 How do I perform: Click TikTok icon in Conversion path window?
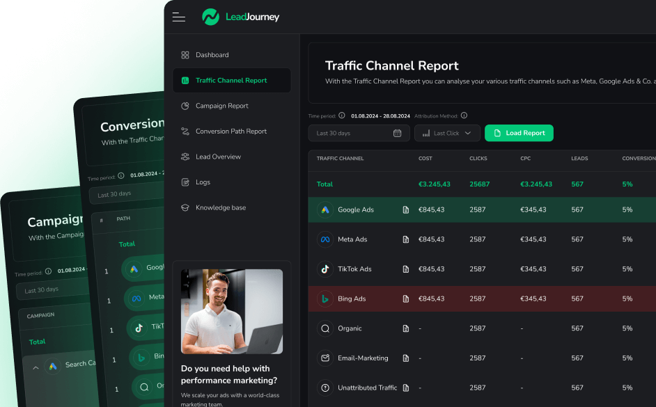pos(139,328)
